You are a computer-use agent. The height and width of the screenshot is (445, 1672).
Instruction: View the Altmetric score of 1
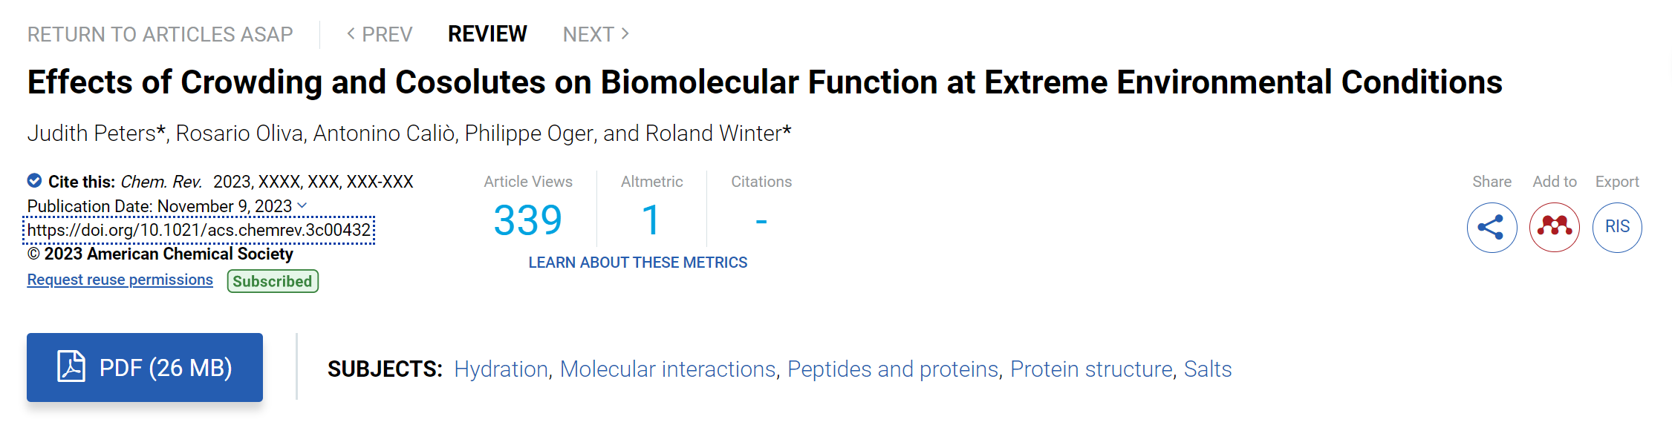pyautogui.click(x=651, y=220)
